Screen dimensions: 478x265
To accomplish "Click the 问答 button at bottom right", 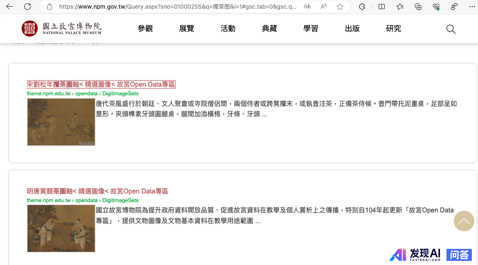I will point(459,255).
